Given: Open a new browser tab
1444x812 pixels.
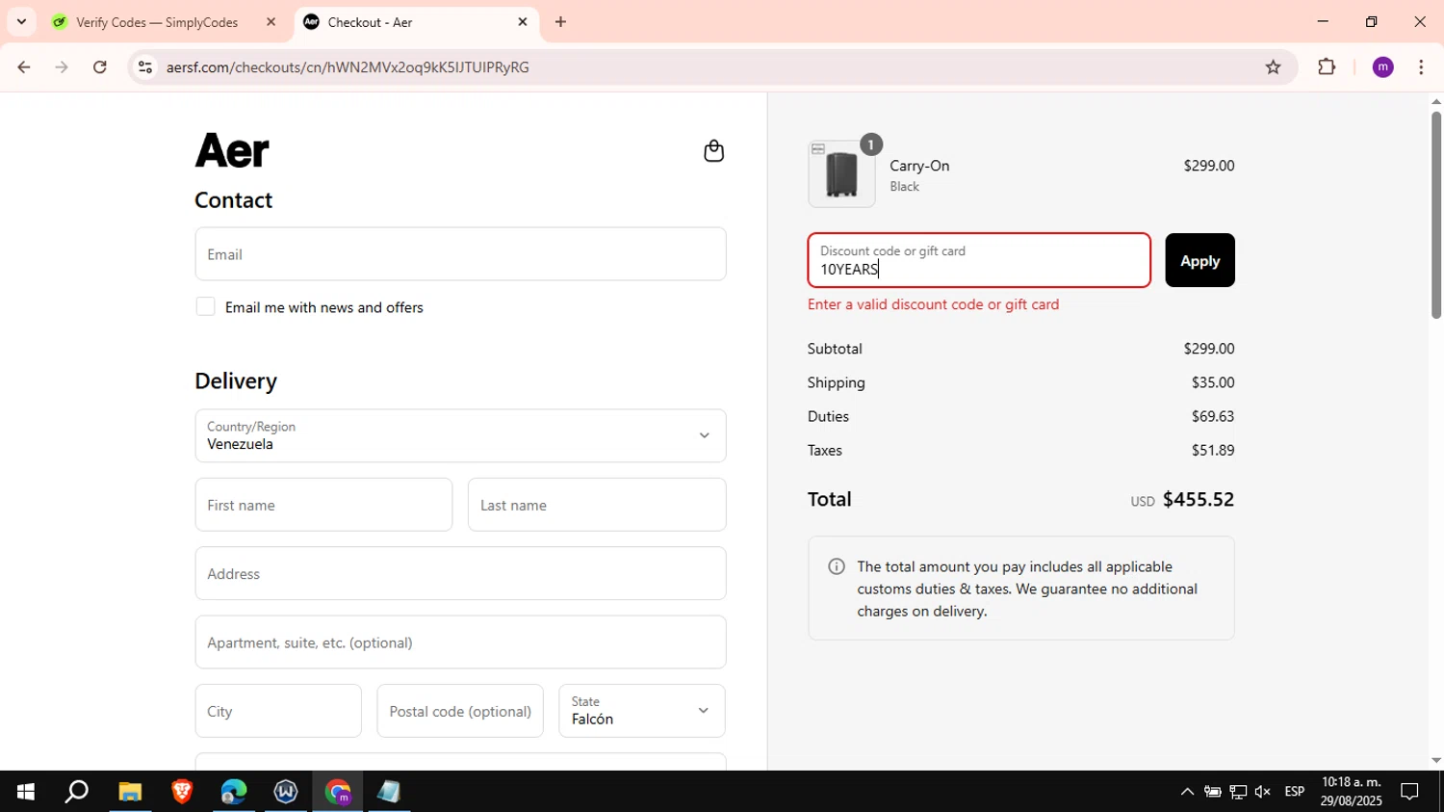Looking at the screenshot, I should (560, 22).
